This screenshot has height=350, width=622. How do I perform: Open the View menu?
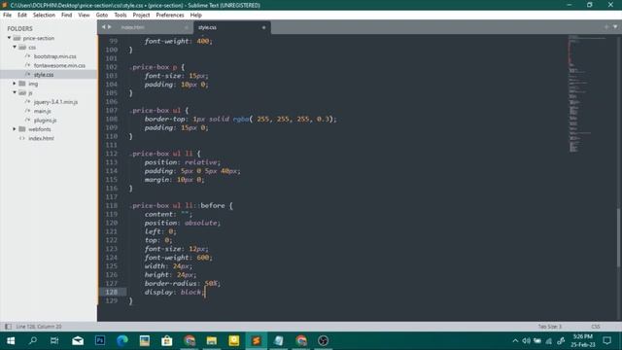coord(84,16)
